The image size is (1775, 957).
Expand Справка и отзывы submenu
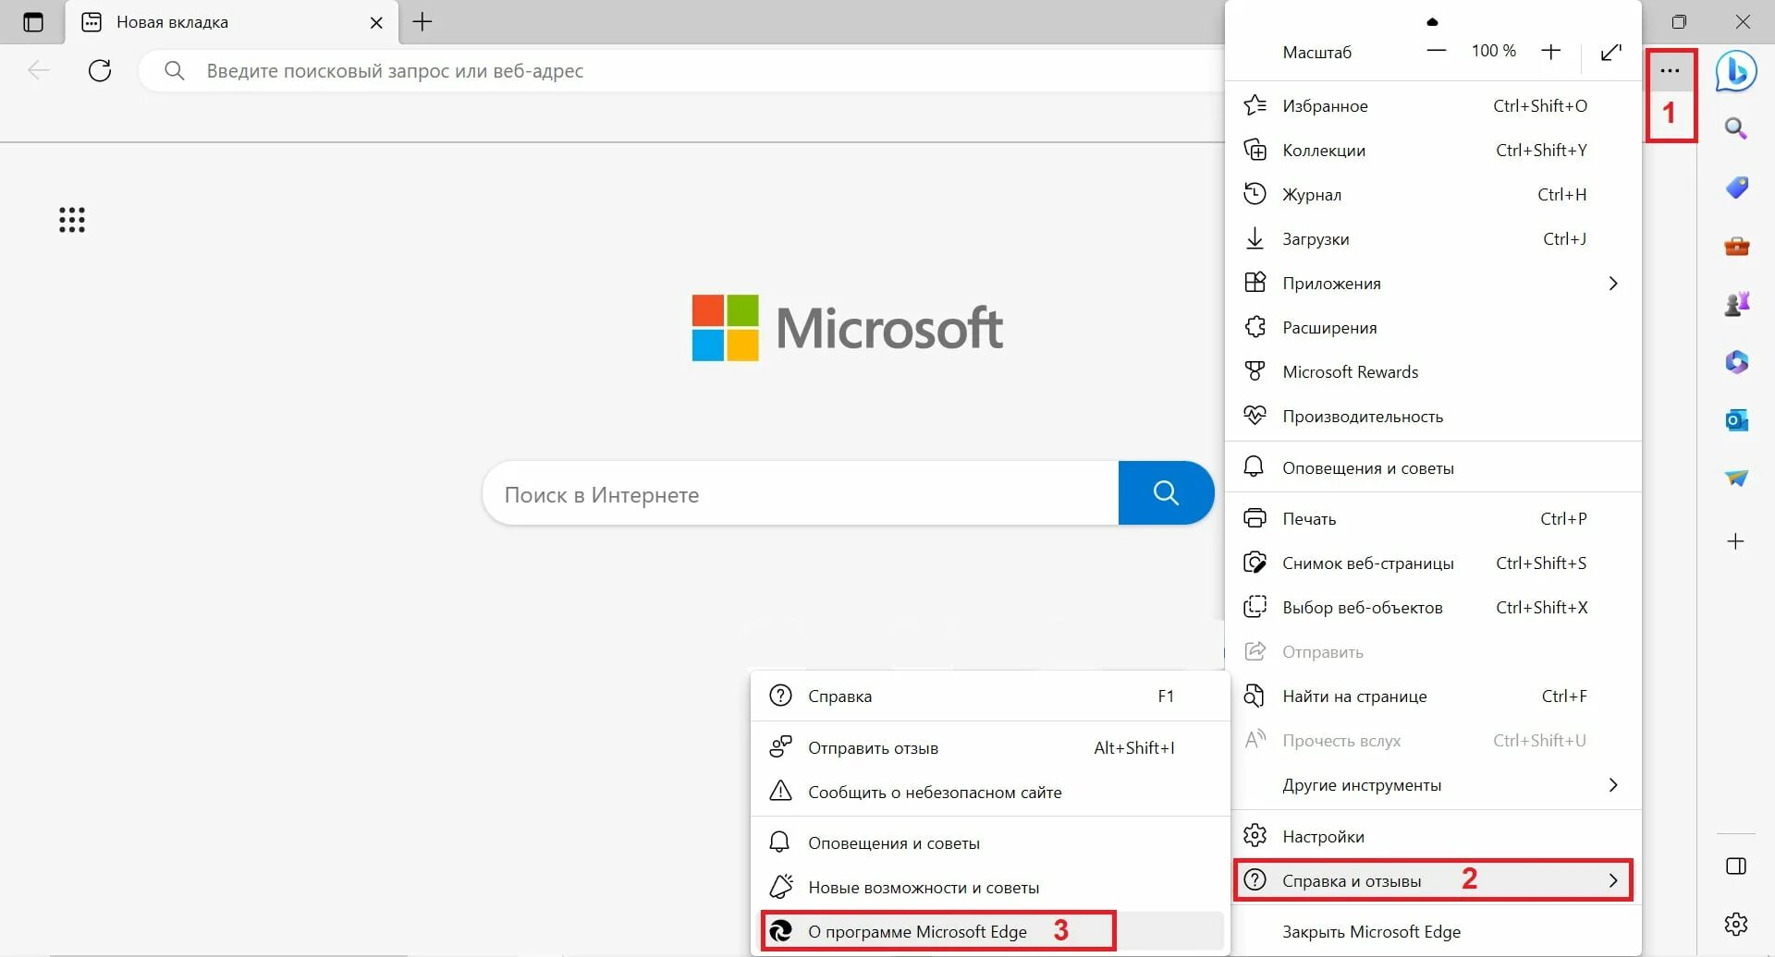point(1433,880)
